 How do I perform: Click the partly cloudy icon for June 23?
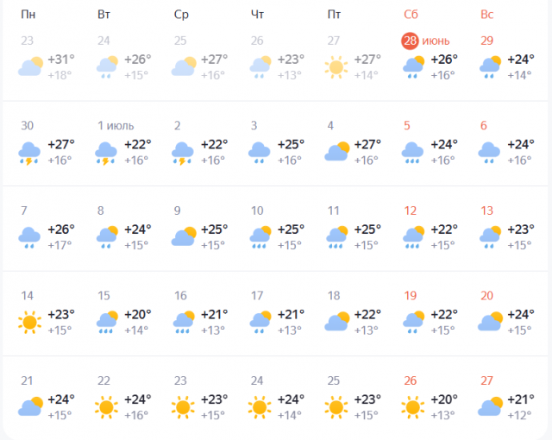click(31, 66)
